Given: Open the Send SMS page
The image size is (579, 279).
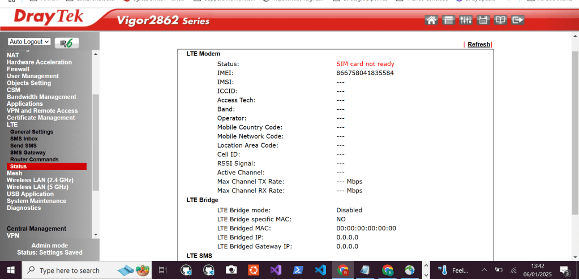Looking at the screenshot, I should coord(23,146).
